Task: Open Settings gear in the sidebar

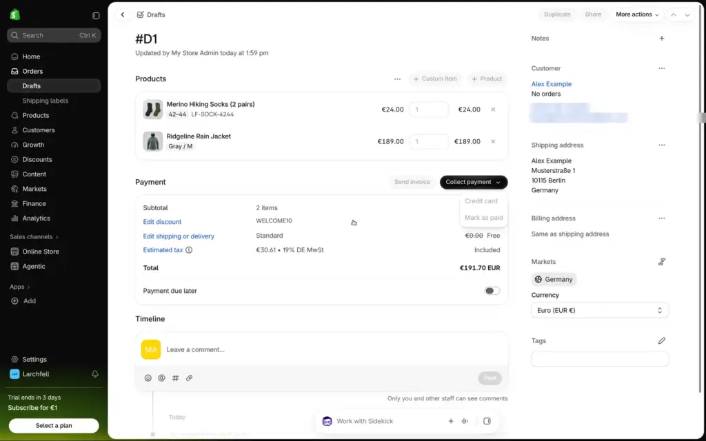Action: coord(15,360)
